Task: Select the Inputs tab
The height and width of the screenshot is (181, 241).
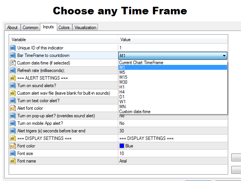Action: coord(49,27)
